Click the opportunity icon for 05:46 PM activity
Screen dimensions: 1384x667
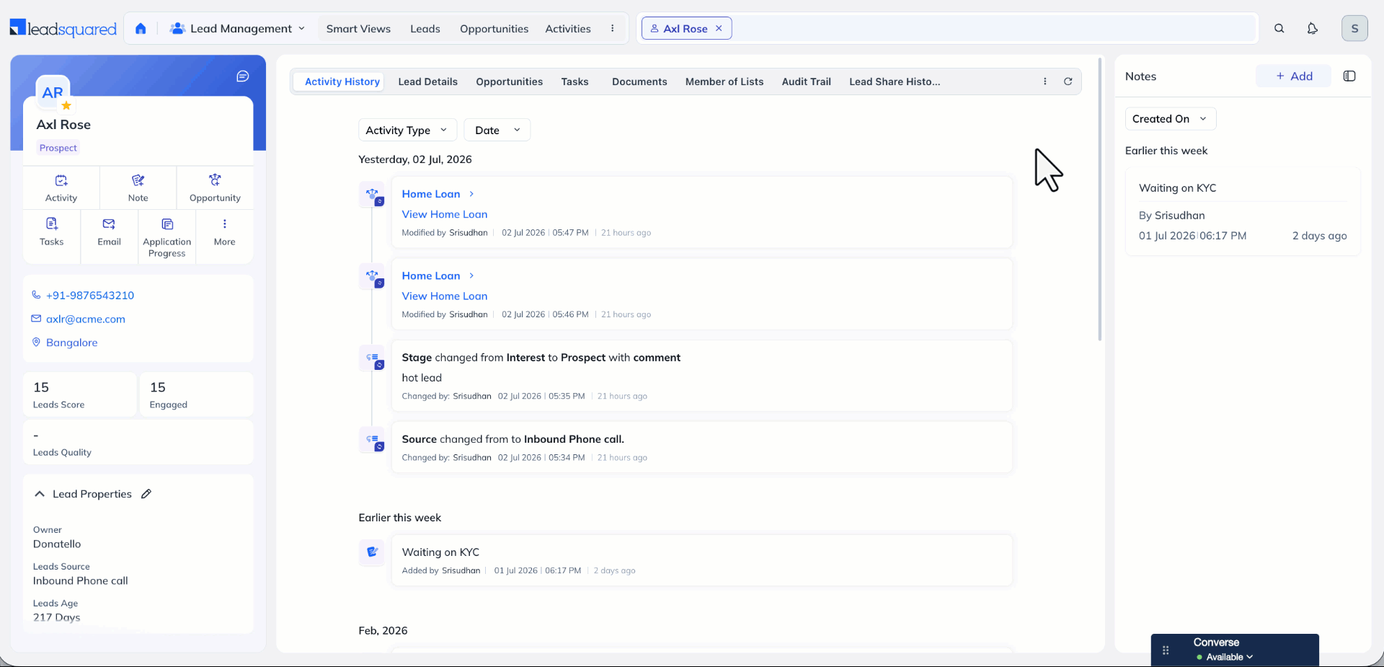[x=372, y=276]
